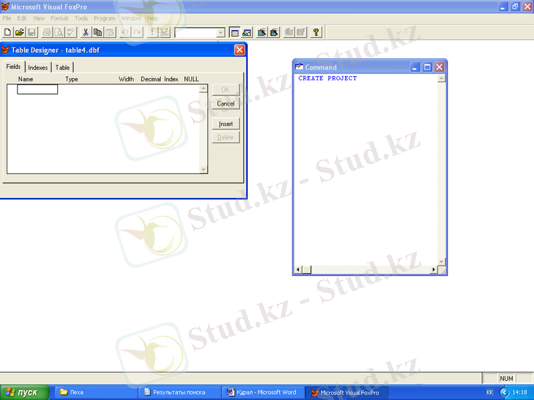
Task: Click the NUM indicator in status bar
Action: click(507, 378)
